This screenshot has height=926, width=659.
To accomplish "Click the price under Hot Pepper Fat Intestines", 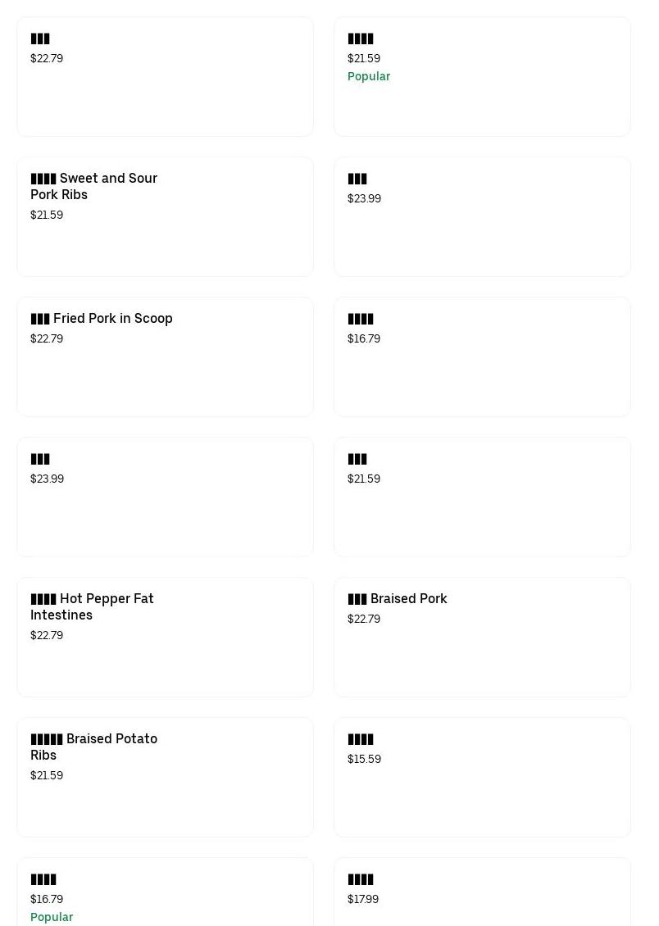I will [47, 635].
